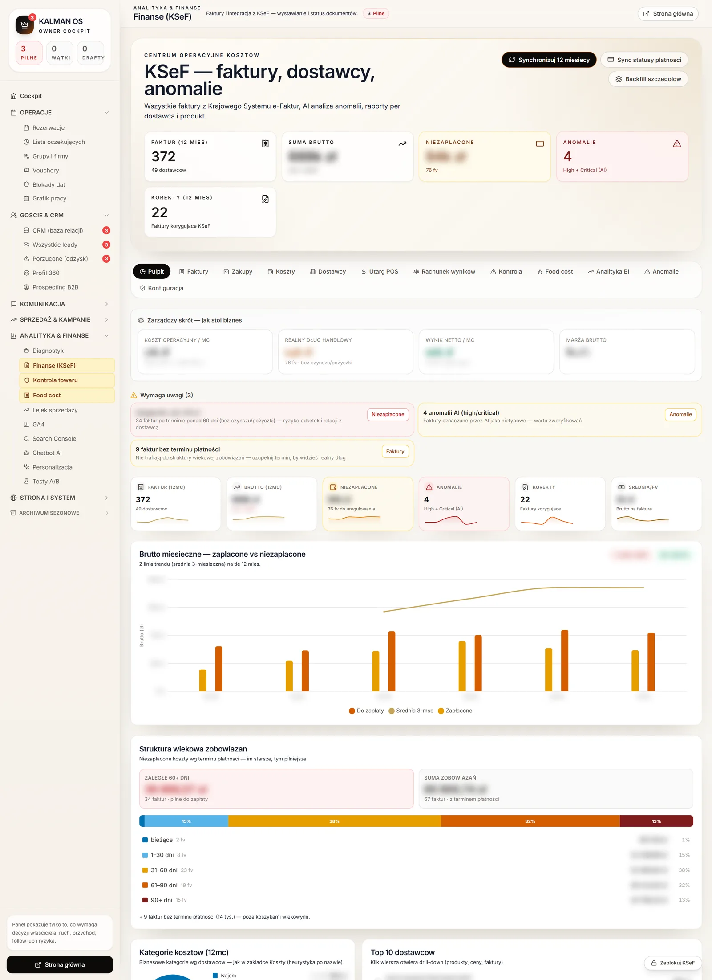712x980 pixels.
Task: Open Wszystkie leady in sidebar
Action: tap(67, 245)
